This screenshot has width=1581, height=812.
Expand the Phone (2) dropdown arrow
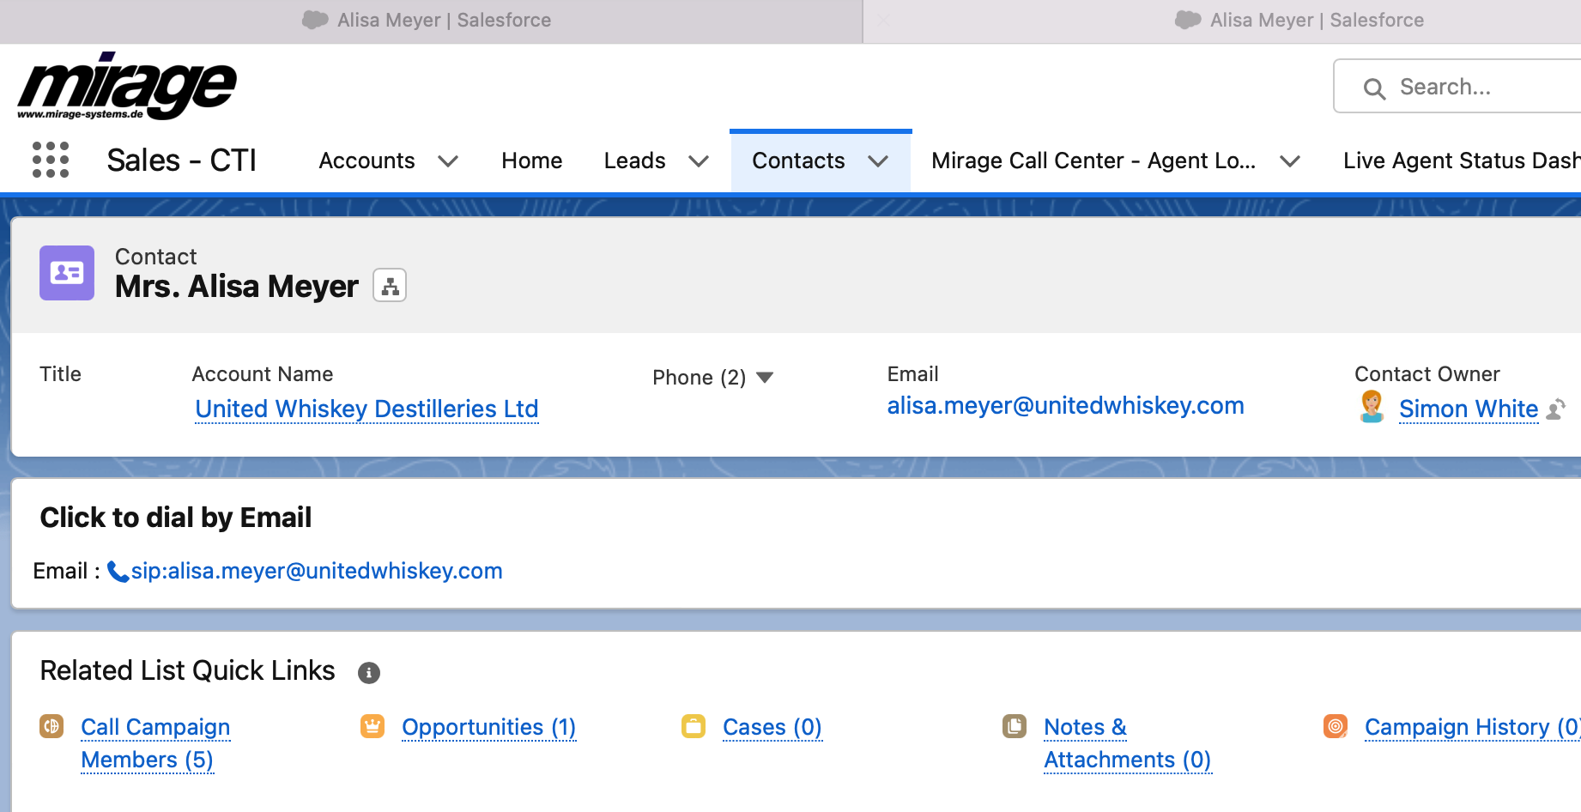(x=765, y=378)
